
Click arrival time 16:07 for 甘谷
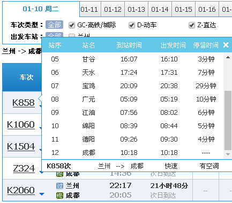[129, 59]
